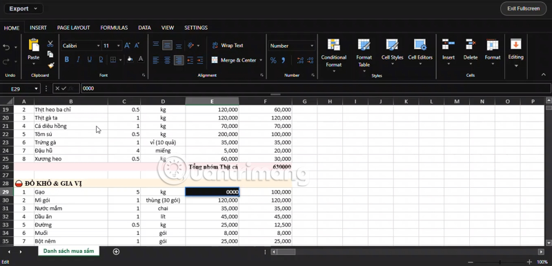
Task: Open text orientation dropdown arrow
Action: pyautogui.click(x=198, y=46)
